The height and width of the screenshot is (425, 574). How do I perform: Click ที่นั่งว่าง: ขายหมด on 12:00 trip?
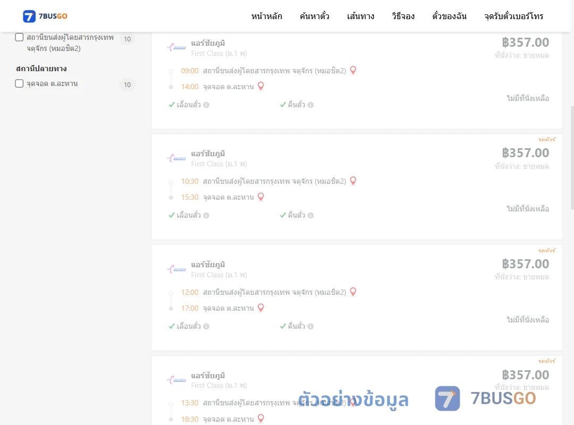tap(522, 277)
